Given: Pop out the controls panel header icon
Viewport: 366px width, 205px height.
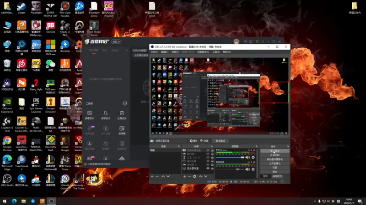Looking at the screenshot, I should tap(288, 146).
